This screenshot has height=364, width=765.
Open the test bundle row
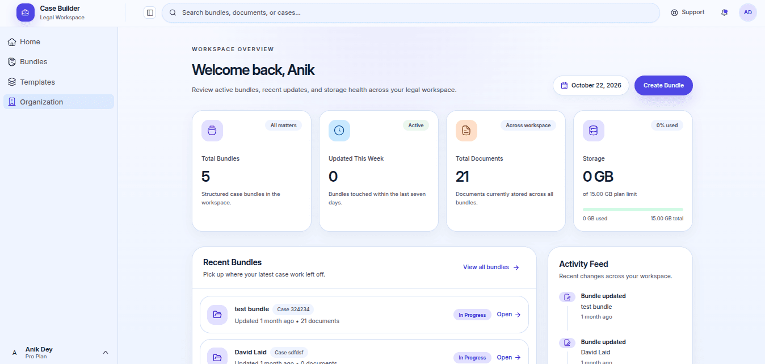[364, 314]
